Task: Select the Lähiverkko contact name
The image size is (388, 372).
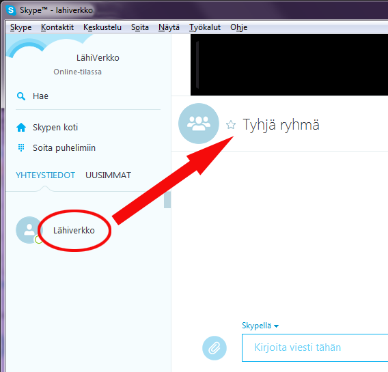Action: pyautogui.click(x=74, y=231)
